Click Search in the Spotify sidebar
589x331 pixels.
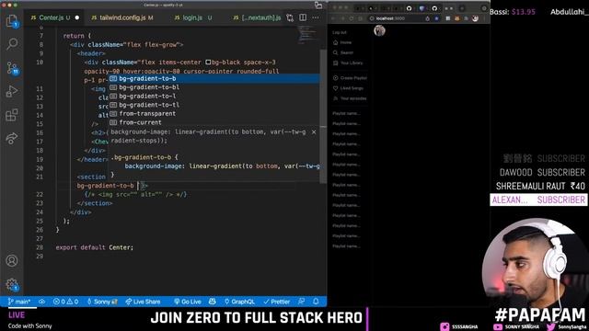pyautogui.click(x=343, y=53)
